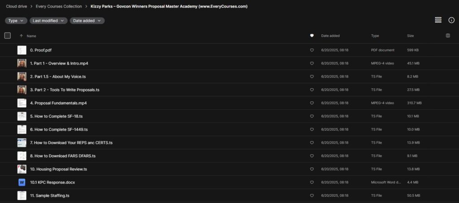Select 11. Sample Staffing.ts

coord(50,195)
